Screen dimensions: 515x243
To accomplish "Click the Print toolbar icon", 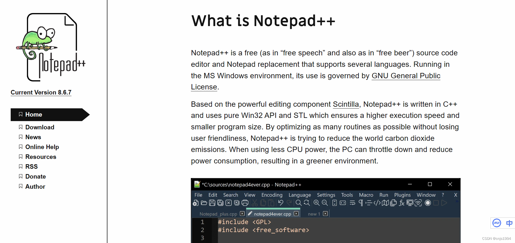I will pos(245,203).
